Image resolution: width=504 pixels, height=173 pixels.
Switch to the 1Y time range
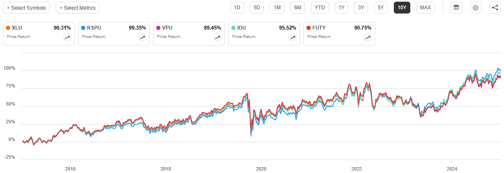point(341,8)
